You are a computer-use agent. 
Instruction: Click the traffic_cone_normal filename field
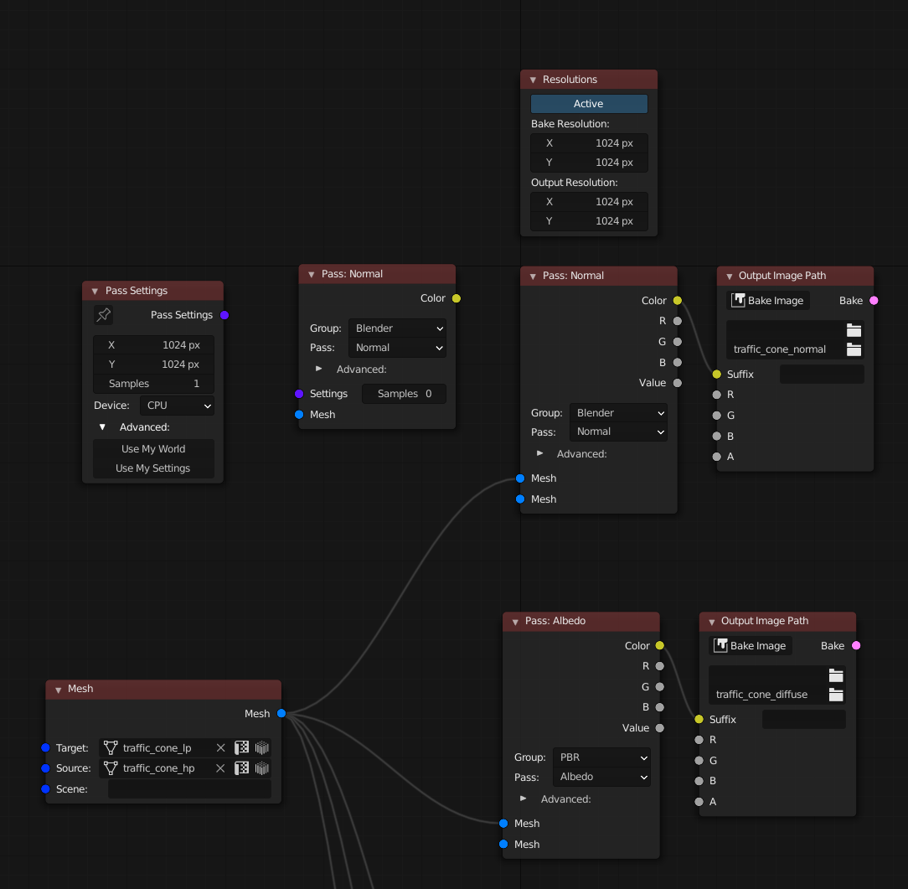(x=786, y=349)
